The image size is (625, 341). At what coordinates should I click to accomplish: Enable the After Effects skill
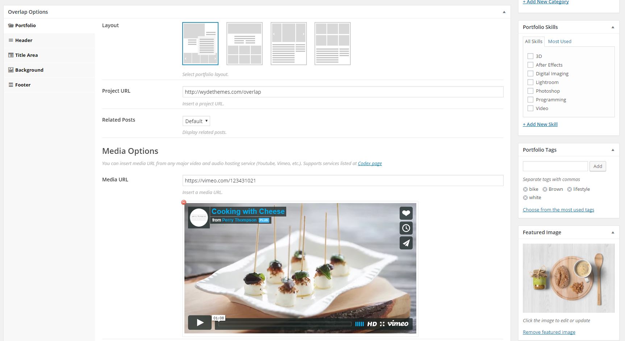point(530,65)
